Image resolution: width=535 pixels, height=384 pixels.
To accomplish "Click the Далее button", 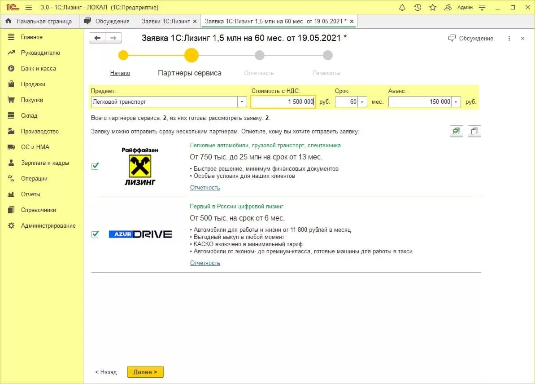I will coord(145,372).
